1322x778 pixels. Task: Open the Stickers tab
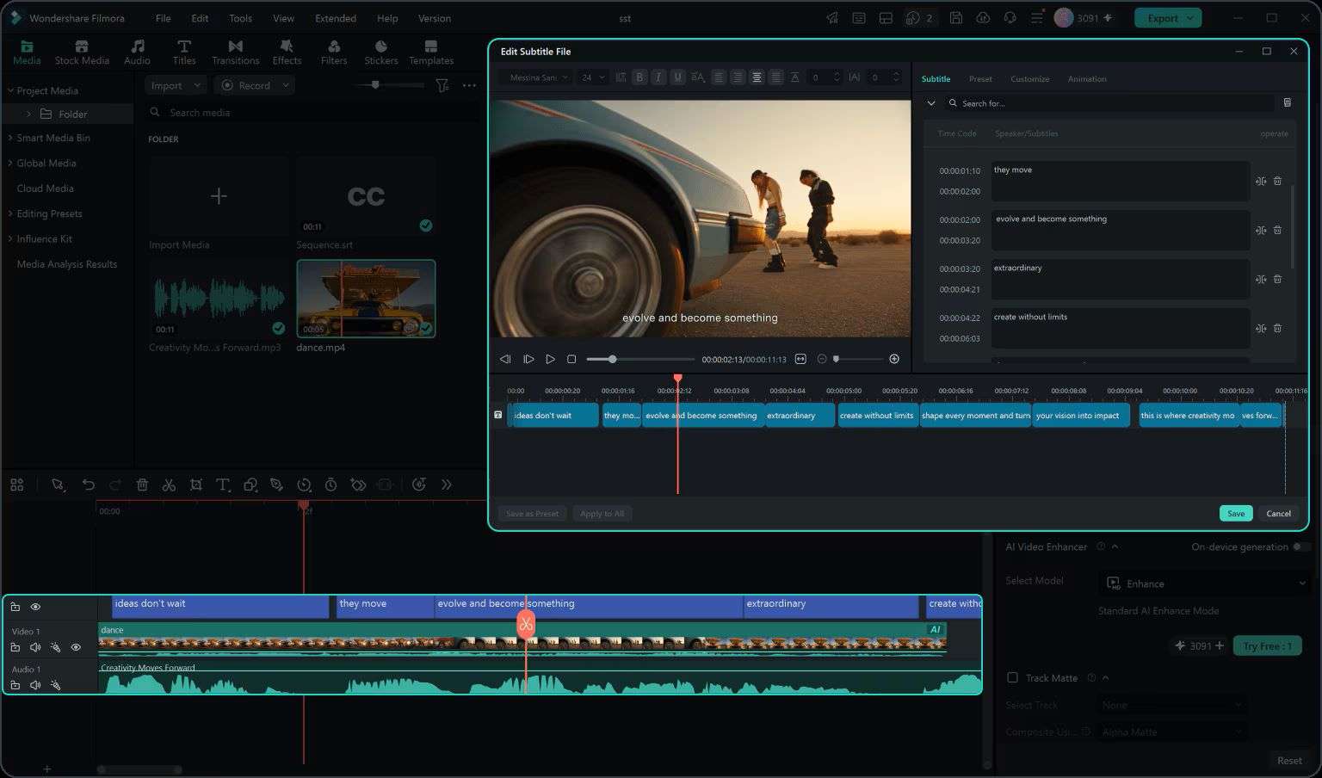coord(380,52)
